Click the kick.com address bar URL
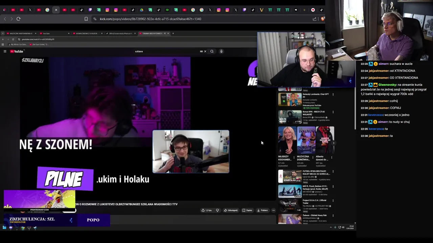The image size is (433, 243). pos(151,19)
